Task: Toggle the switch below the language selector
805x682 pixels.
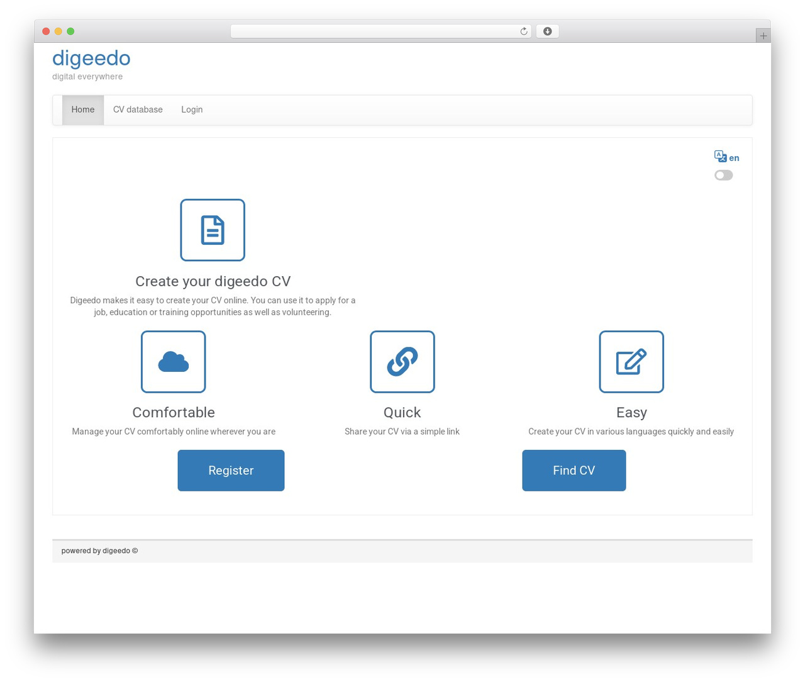Action: click(724, 175)
